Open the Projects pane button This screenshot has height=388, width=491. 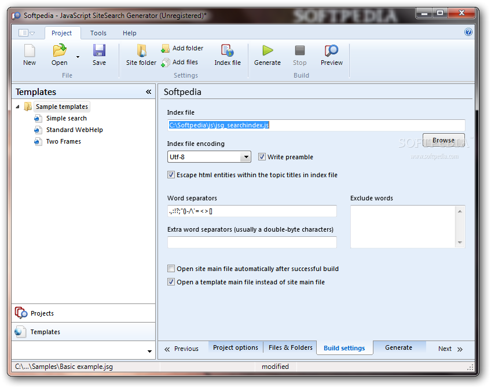[83, 313]
